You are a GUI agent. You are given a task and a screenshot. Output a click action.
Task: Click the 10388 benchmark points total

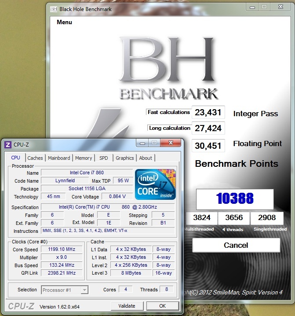(235, 199)
